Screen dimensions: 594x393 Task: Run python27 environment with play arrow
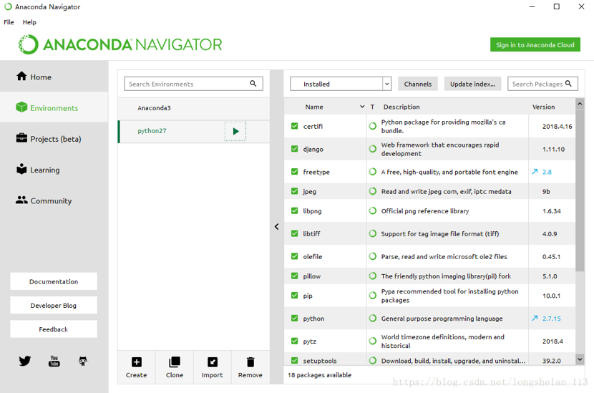pyautogui.click(x=235, y=131)
